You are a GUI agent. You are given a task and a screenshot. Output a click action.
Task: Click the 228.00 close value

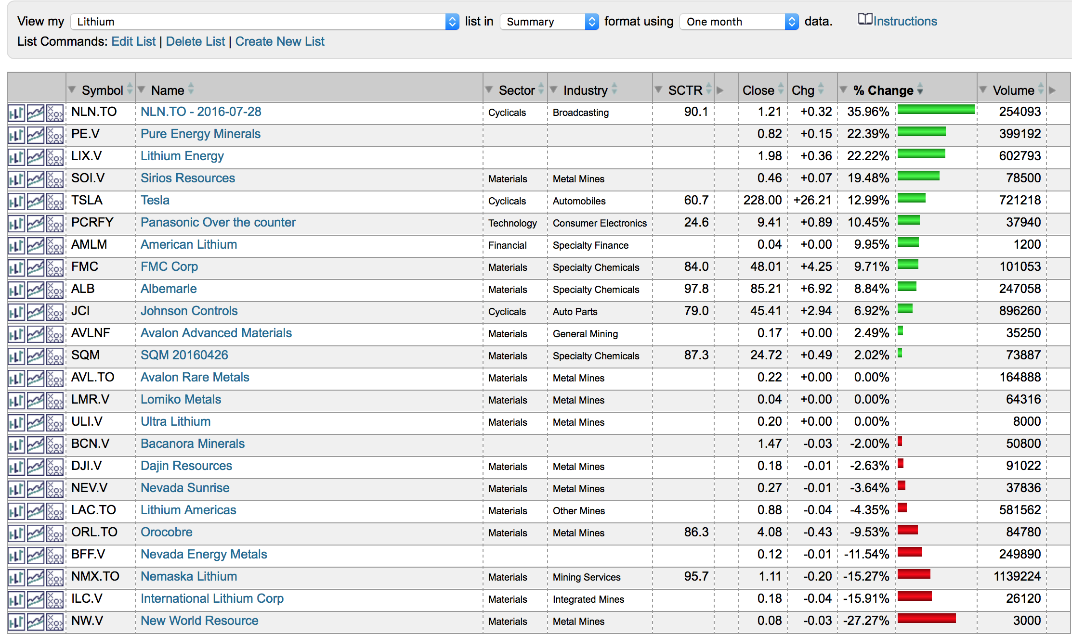click(762, 200)
